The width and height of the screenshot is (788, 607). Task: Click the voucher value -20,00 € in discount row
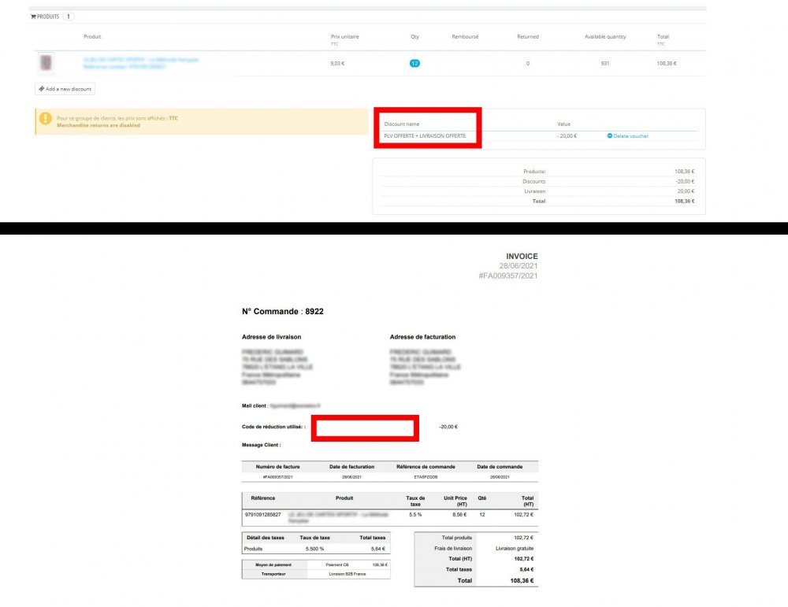point(567,136)
